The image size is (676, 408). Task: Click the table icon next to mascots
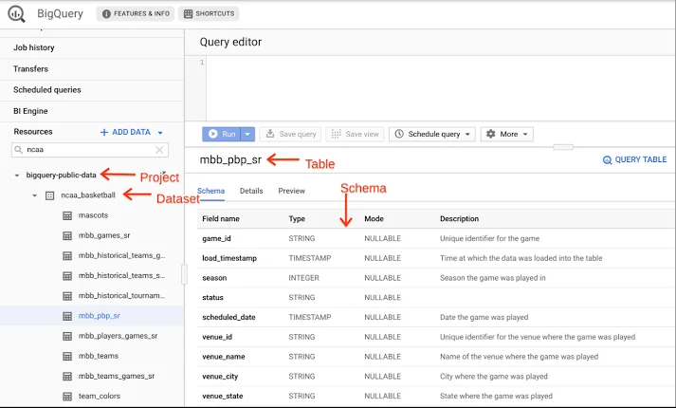click(x=66, y=215)
